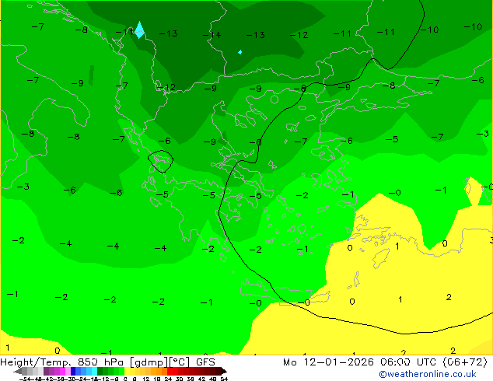493x381 pixels.
Task: Click the '-54' legend scale label
Action: (25, 379)
